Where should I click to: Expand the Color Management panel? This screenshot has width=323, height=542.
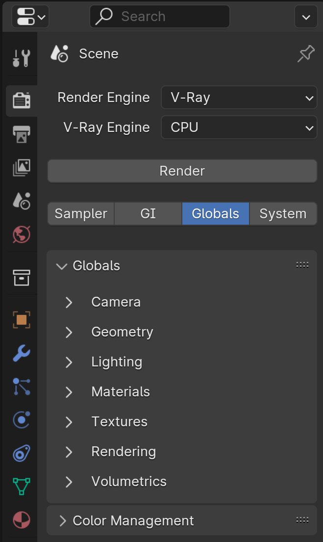tap(133, 521)
